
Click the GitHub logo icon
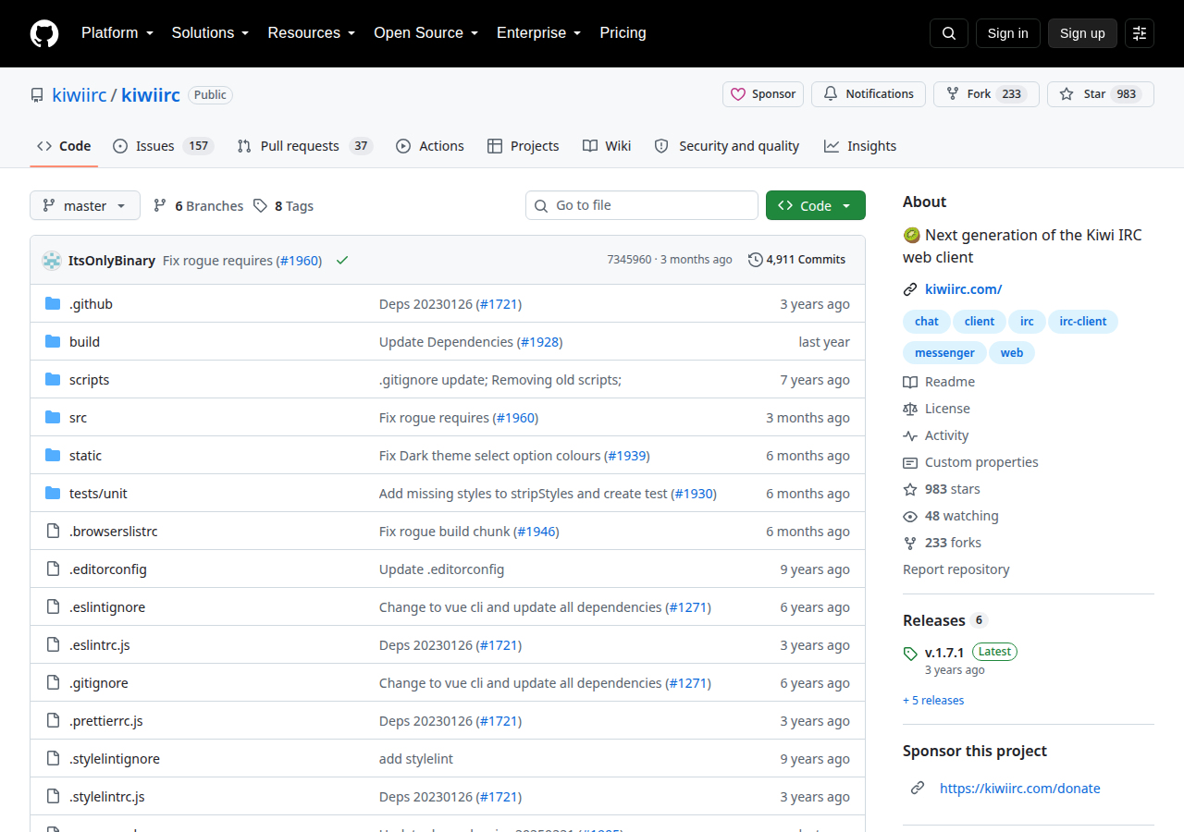[x=44, y=33]
